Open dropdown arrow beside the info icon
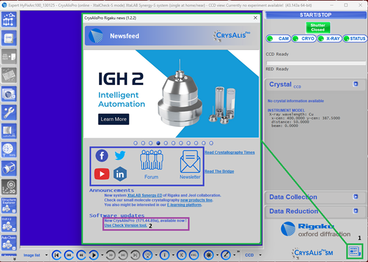This screenshot has height=262, width=368. point(173,255)
